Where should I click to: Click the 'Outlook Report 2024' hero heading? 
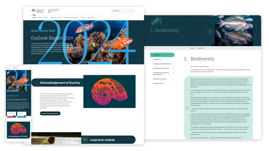click(52, 38)
